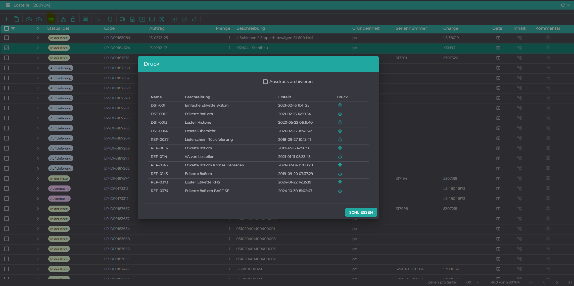Image resolution: width=574 pixels, height=286 pixels.
Task: Go to the next page of results
Action: click(x=557, y=282)
